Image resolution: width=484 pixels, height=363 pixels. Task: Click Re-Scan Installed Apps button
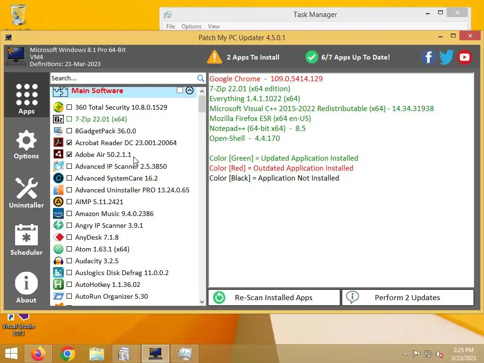point(274,298)
